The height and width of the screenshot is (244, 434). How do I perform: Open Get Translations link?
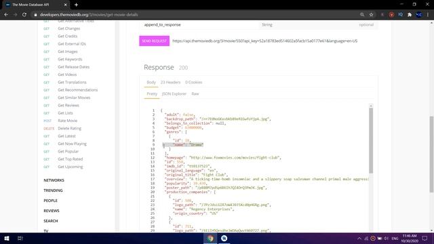click(72, 82)
